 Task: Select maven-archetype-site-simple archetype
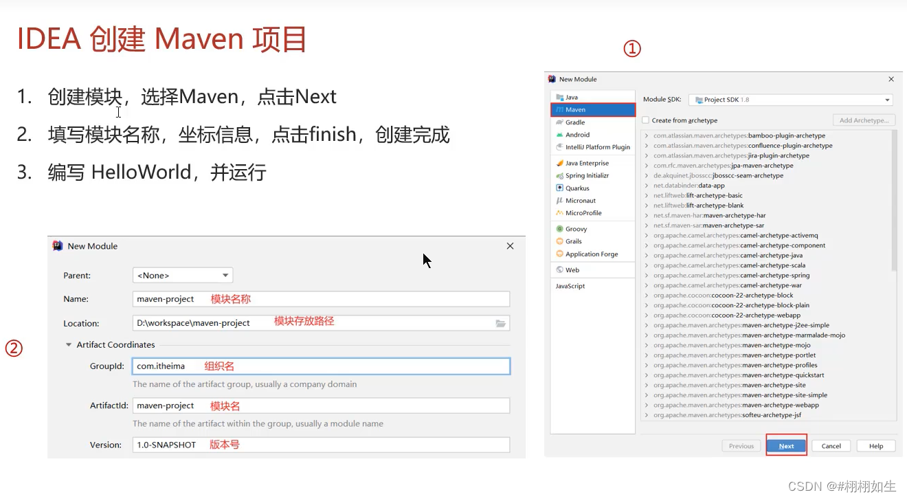click(740, 395)
